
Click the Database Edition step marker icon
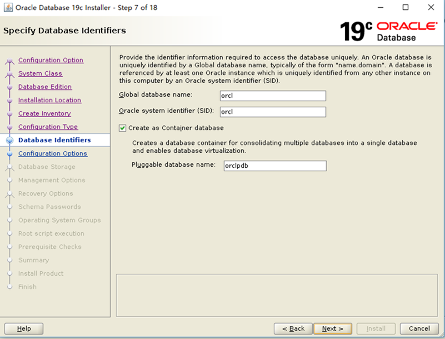9,87
